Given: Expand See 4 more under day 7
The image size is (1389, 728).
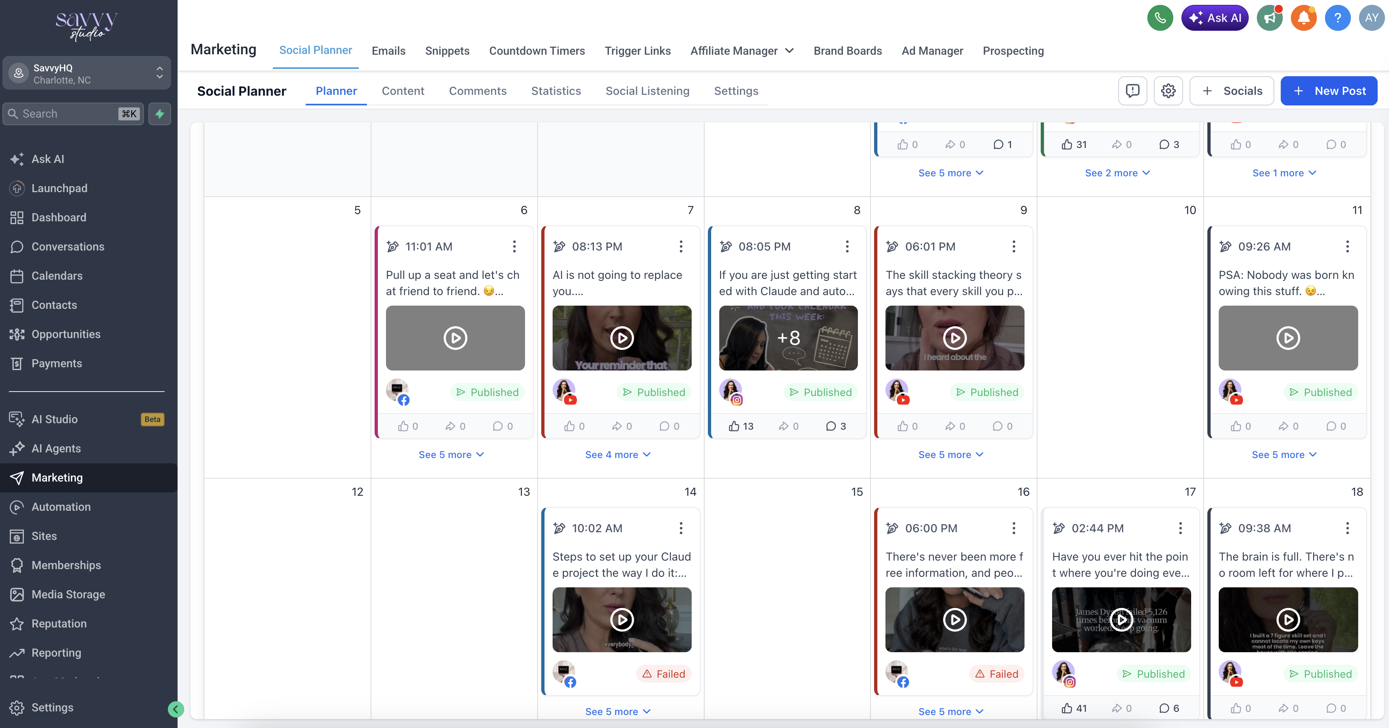Looking at the screenshot, I should 618,455.
